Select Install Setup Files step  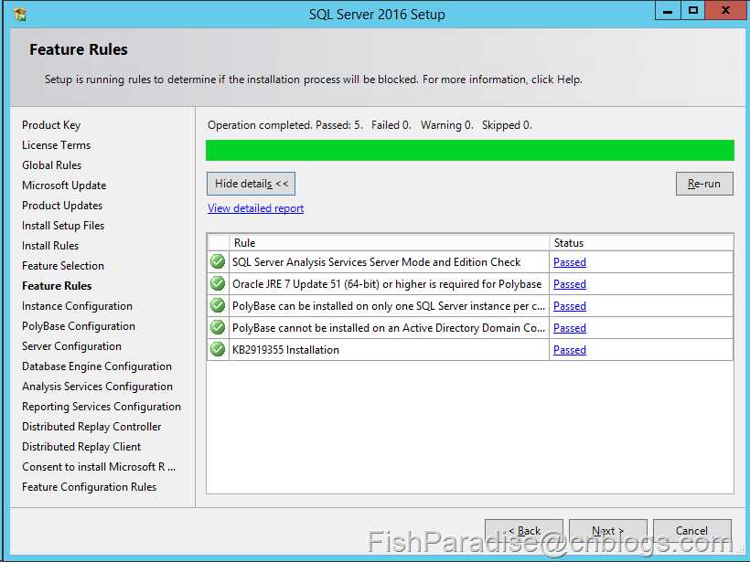click(x=63, y=226)
